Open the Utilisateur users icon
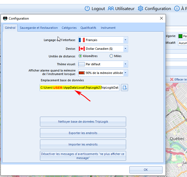 tap(111, 9)
